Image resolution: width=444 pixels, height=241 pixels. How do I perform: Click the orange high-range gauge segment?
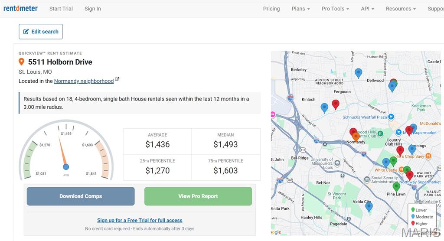point(102,160)
